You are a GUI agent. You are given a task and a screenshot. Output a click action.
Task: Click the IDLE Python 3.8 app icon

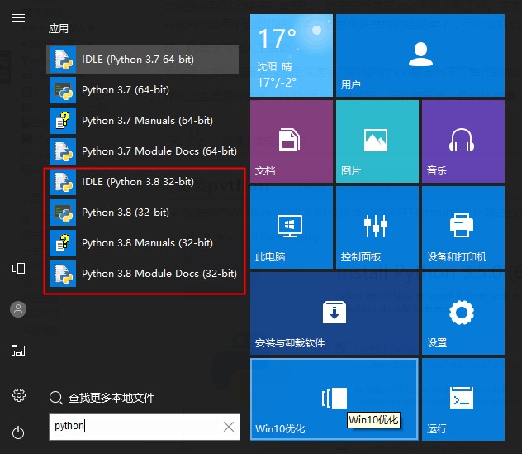(x=63, y=182)
